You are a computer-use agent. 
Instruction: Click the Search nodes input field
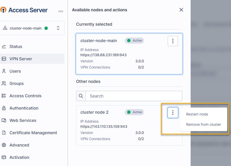(134, 96)
